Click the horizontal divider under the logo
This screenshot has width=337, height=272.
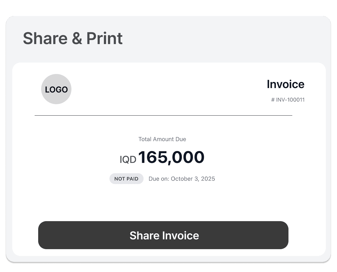click(x=163, y=115)
